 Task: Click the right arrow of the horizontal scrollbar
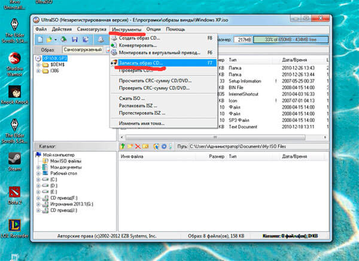325,137
